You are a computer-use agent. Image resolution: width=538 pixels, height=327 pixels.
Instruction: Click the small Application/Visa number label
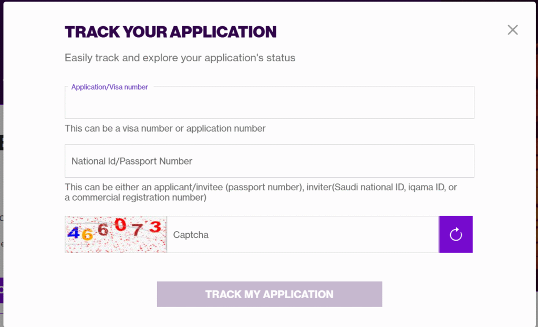click(109, 87)
